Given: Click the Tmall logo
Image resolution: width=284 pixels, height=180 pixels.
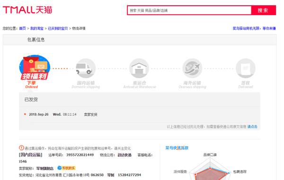Looking at the screenshot, I should tap(27, 10).
